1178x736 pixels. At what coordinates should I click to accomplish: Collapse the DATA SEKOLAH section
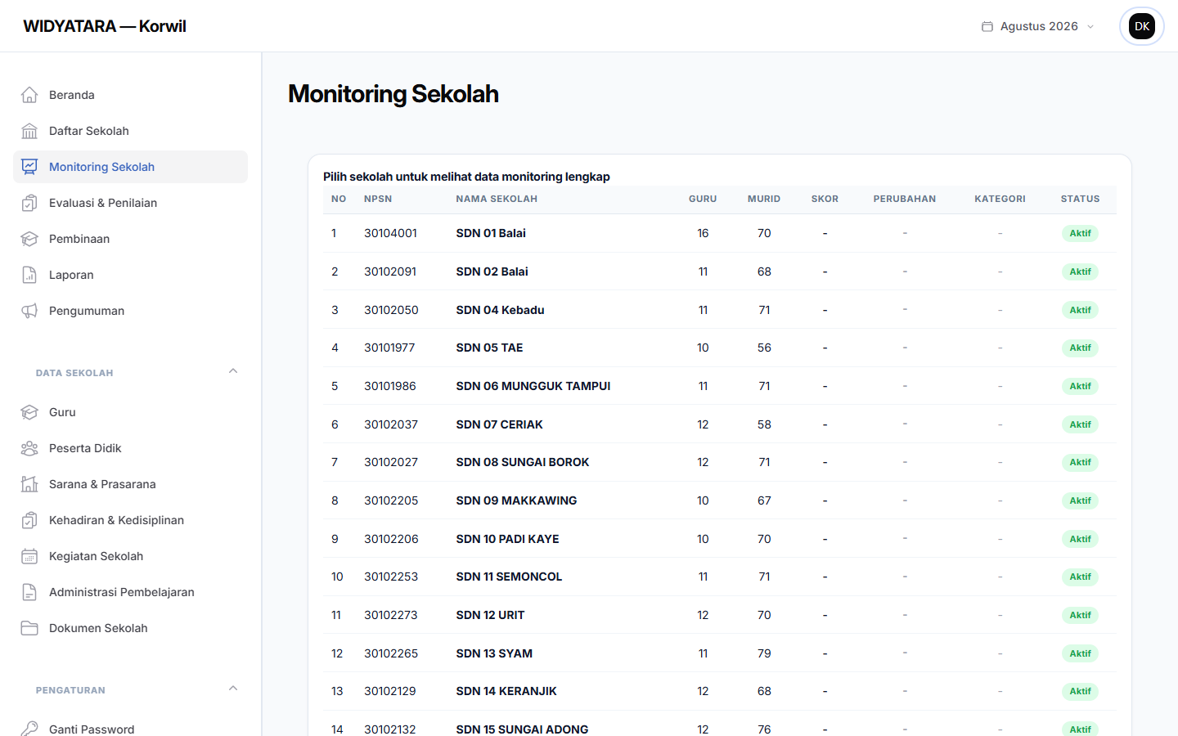tap(233, 371)
